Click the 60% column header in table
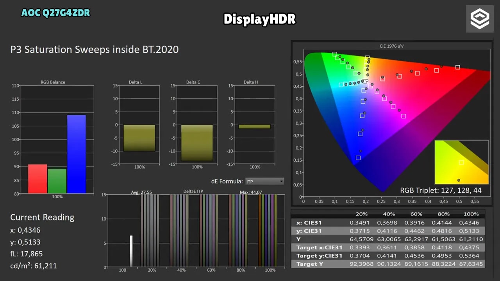This screenshot has height=281, width=500. coord(416,214)
